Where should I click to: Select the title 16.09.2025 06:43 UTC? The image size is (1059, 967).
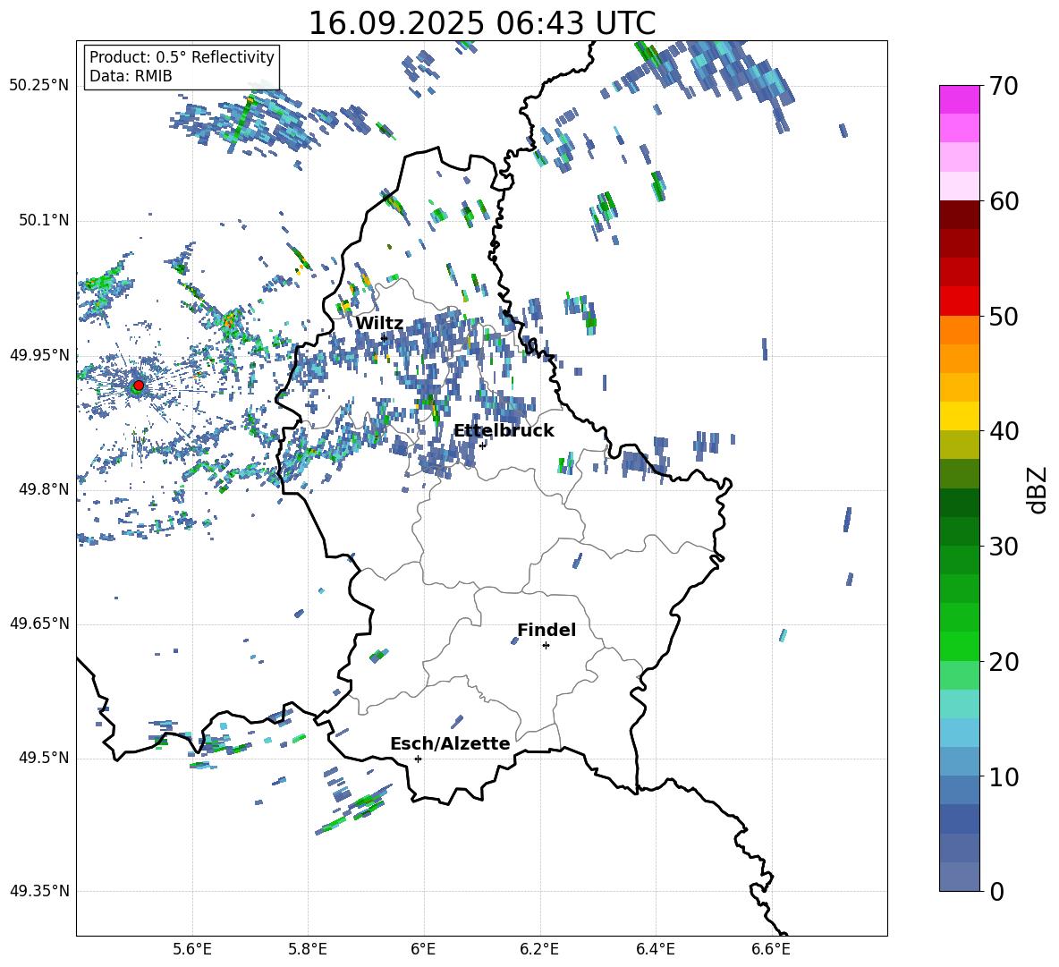pyautogui.click(x=481, y=23)
